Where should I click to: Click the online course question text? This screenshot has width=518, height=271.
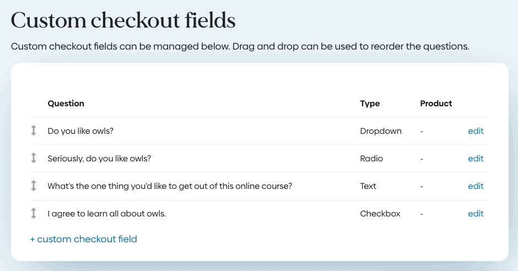click(x=170, y=186)
